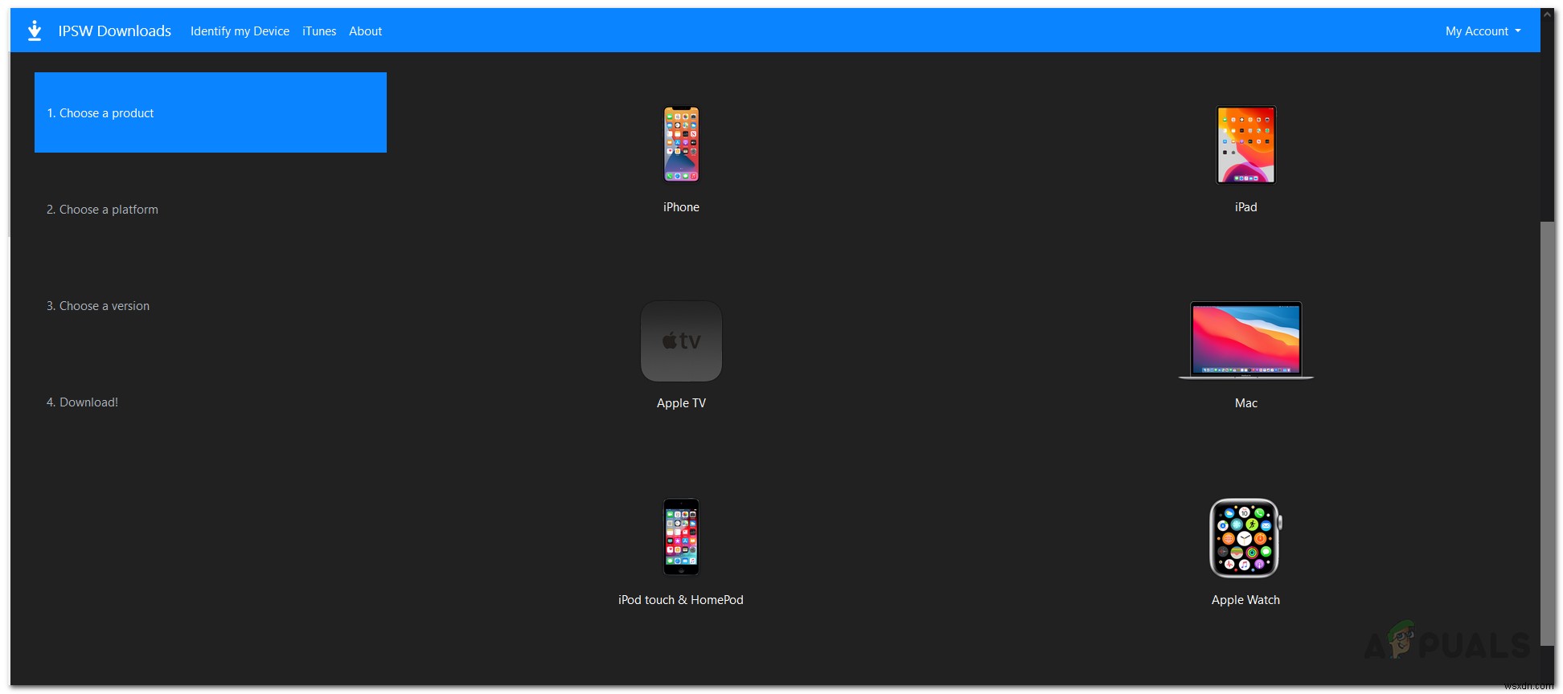Image resolution: width=1563 pixels, height=694 pixels.
Task: Open Identify my Device page
Action: pos(240,31)
